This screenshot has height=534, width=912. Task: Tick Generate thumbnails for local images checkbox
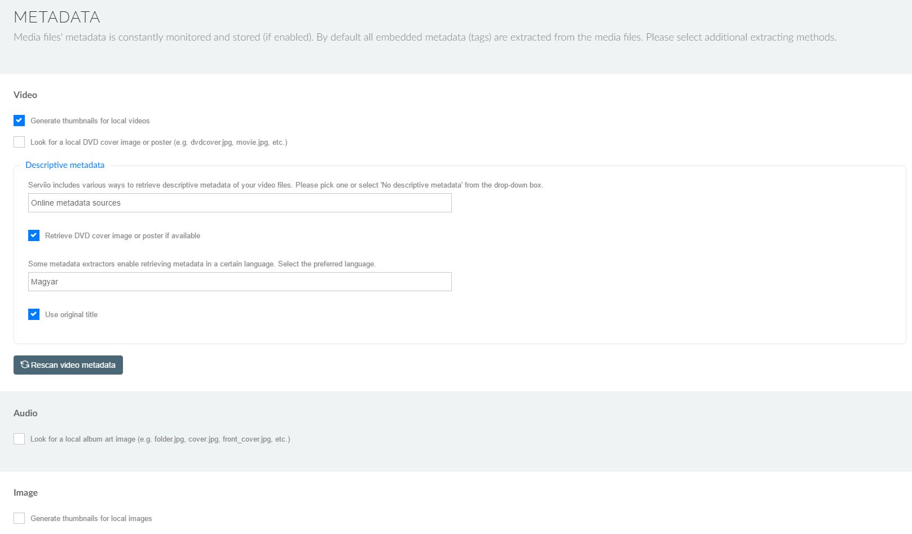[x=19, y=518]
